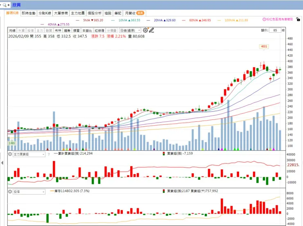
Task: Click the 100MA legend entry
Action: [233, 20]
